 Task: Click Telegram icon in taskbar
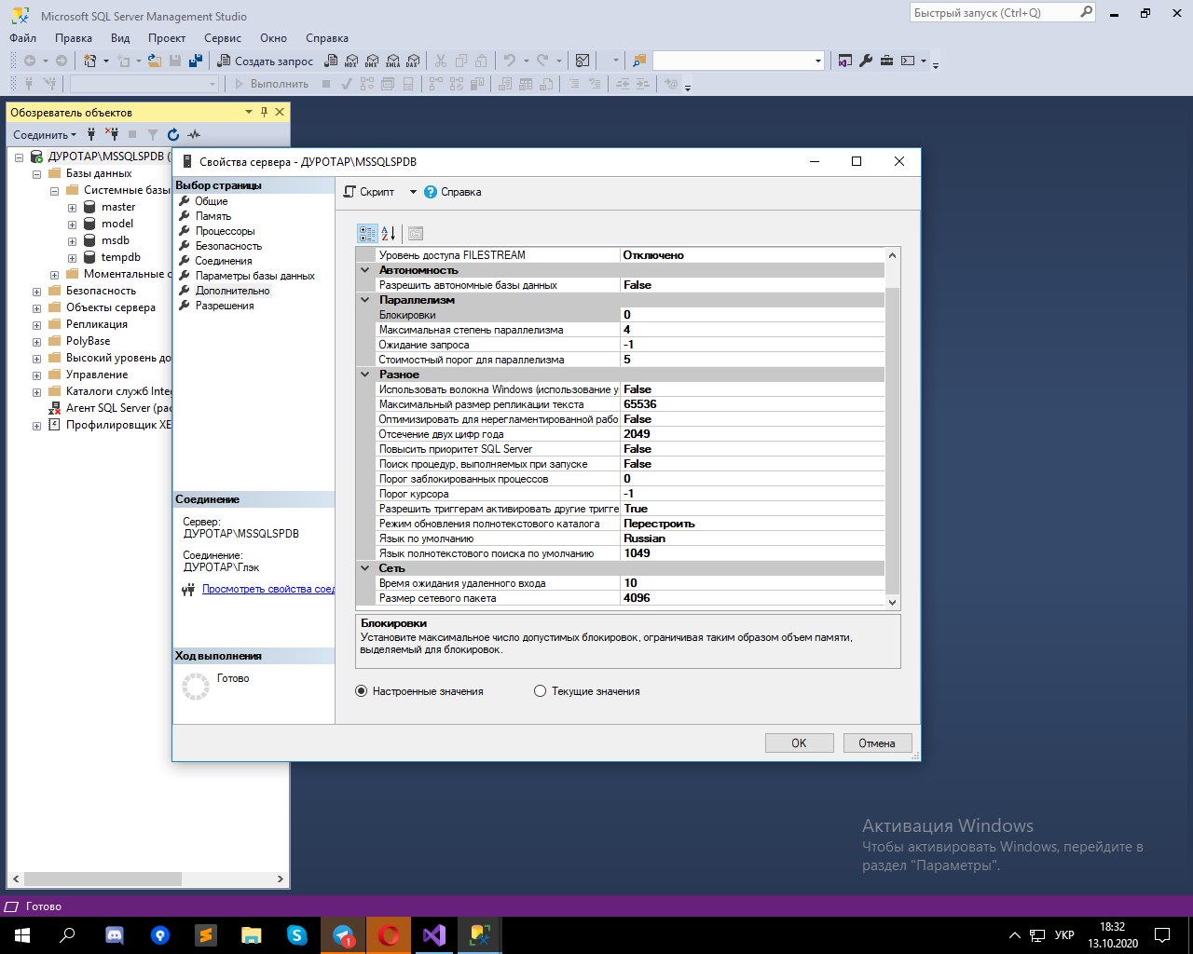pyautogui.click(x=343, y=934)
